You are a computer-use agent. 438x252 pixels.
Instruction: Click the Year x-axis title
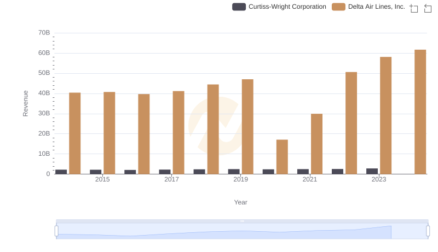tap(240, 202)
